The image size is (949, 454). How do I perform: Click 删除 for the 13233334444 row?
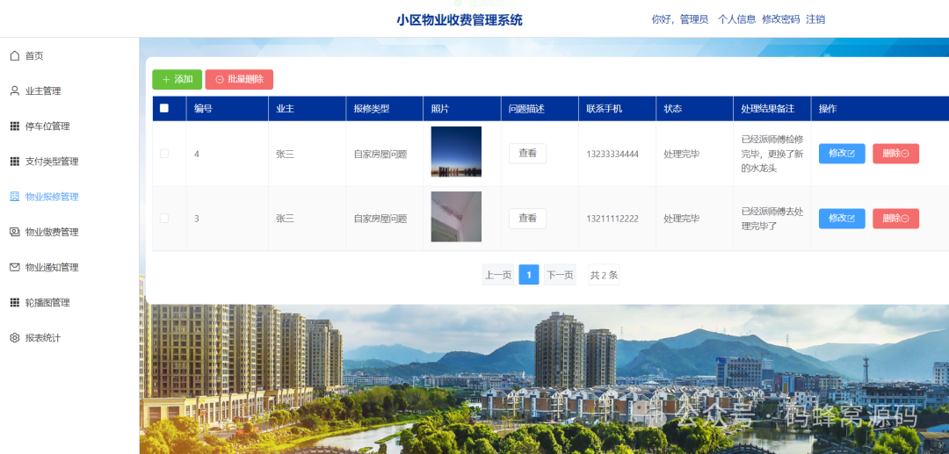[x=895, y=154]
